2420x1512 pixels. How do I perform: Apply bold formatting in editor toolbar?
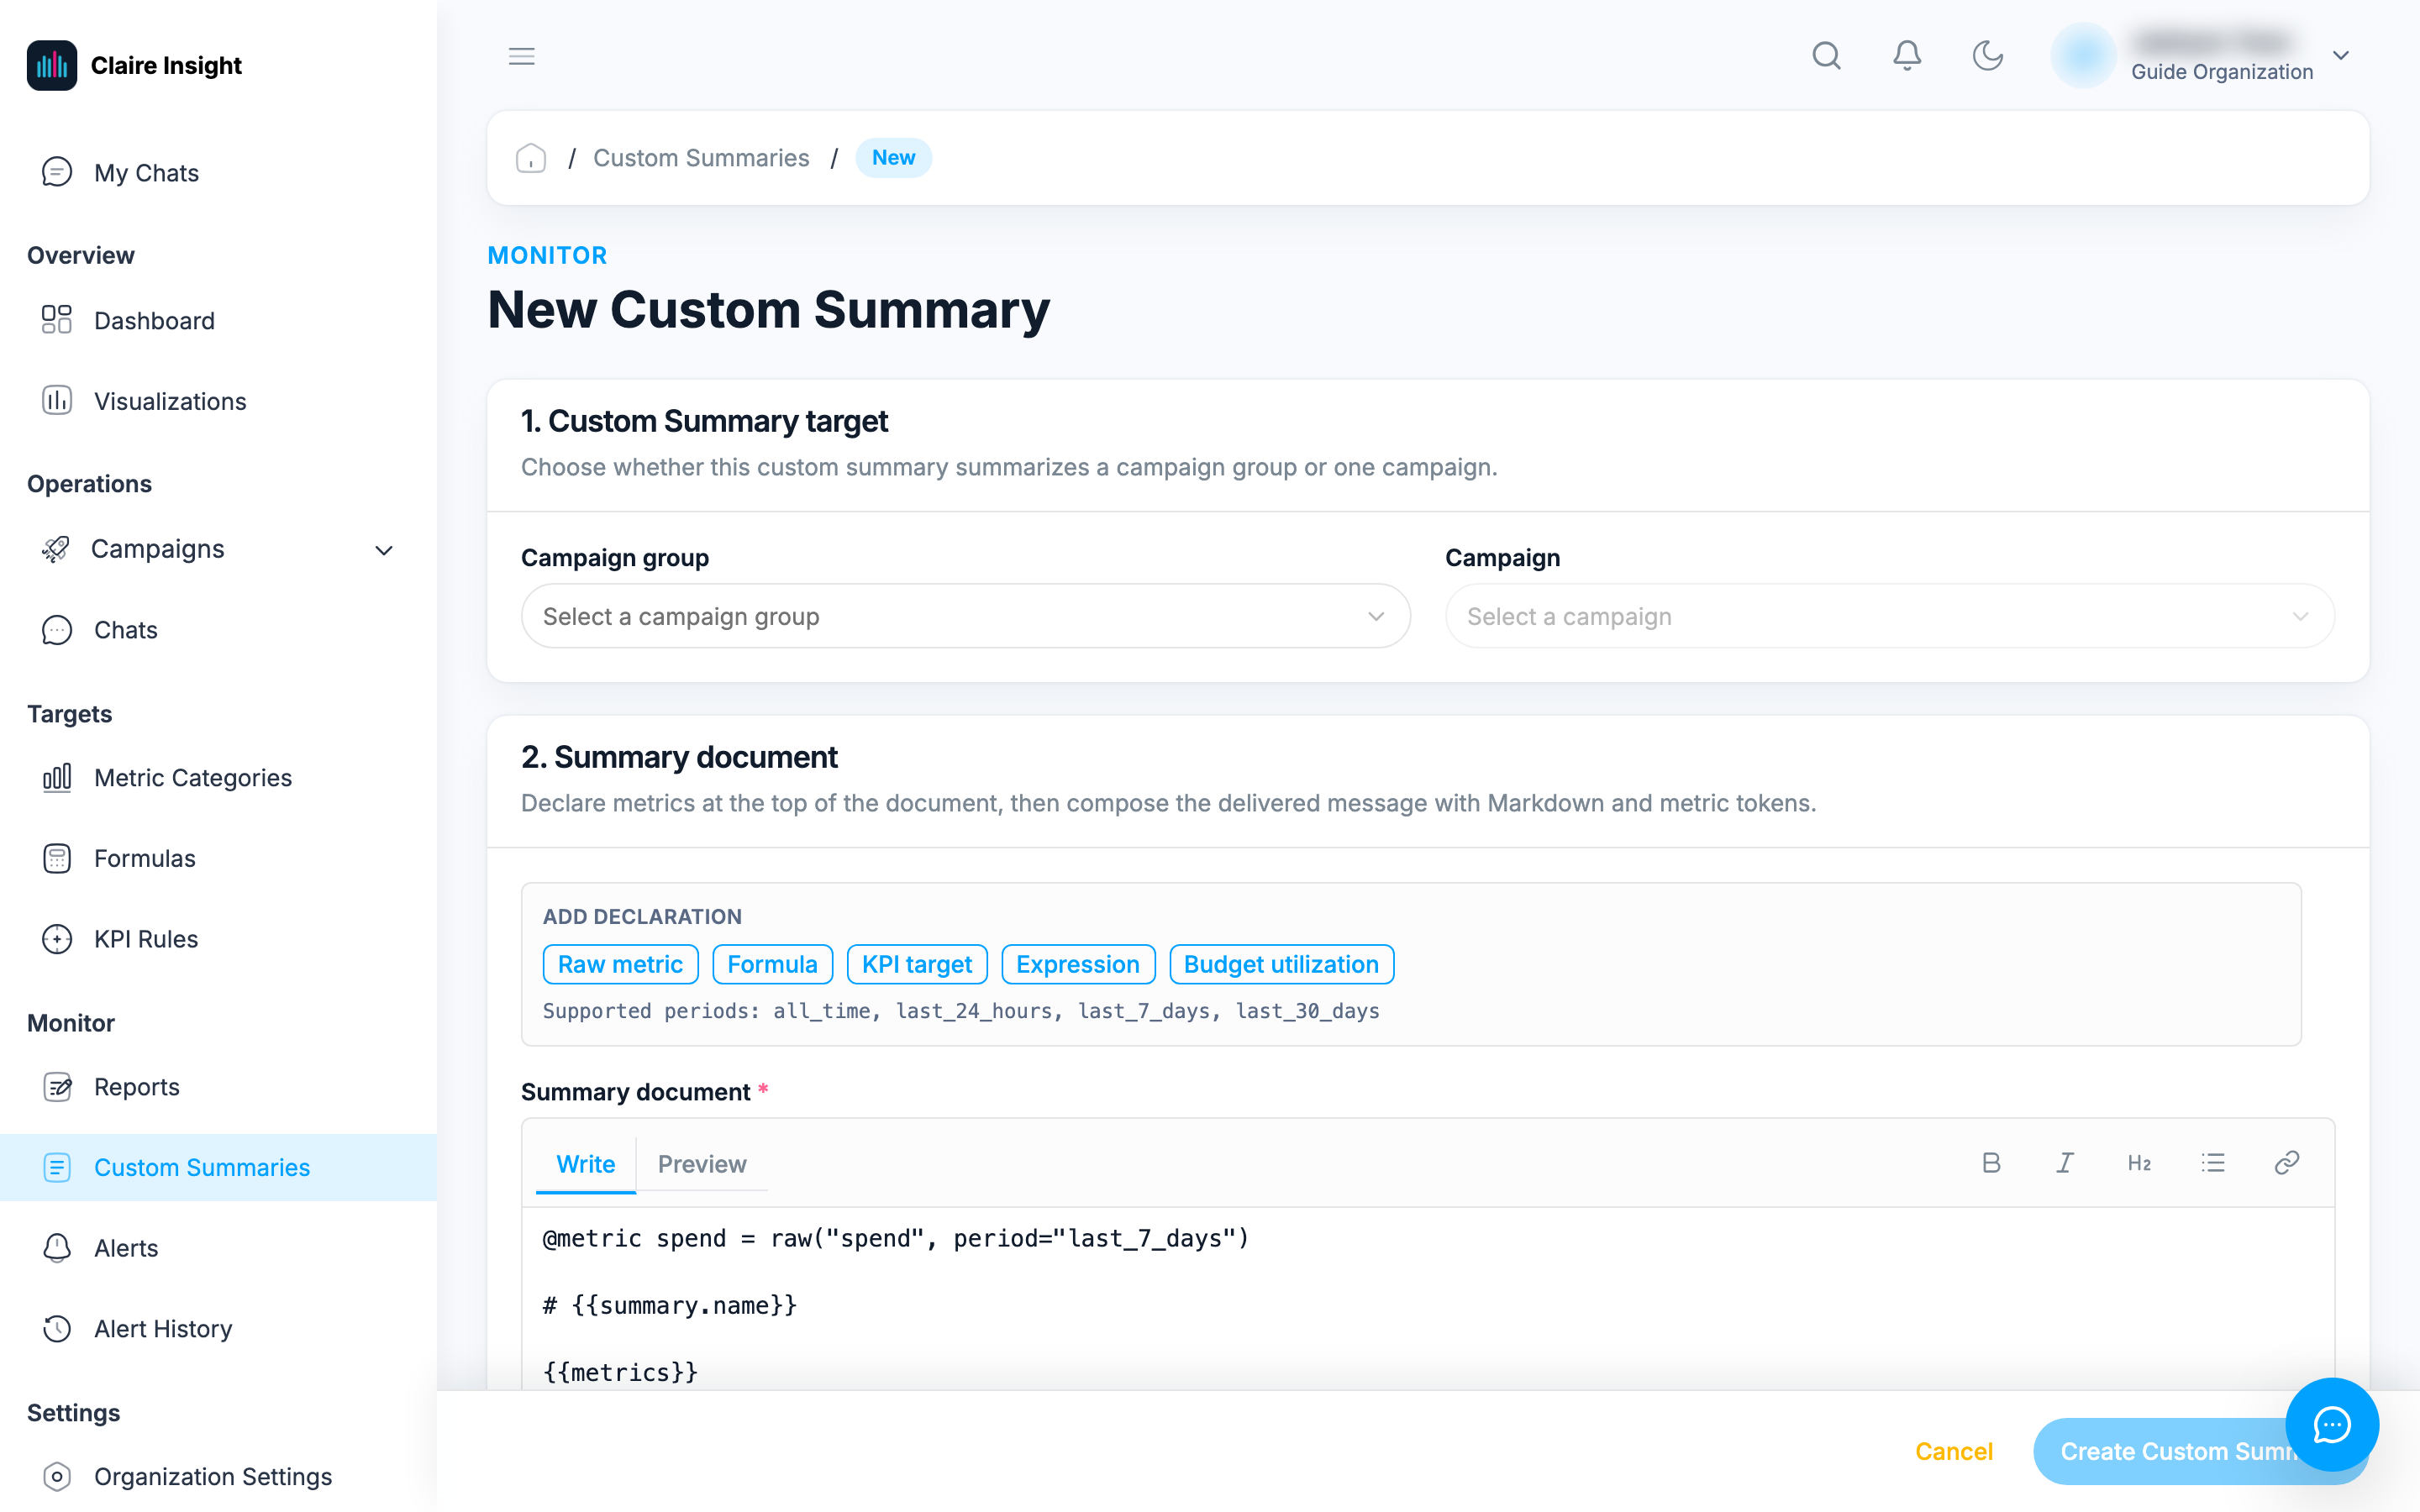pyautogui.click(x=1991, y=1163)
